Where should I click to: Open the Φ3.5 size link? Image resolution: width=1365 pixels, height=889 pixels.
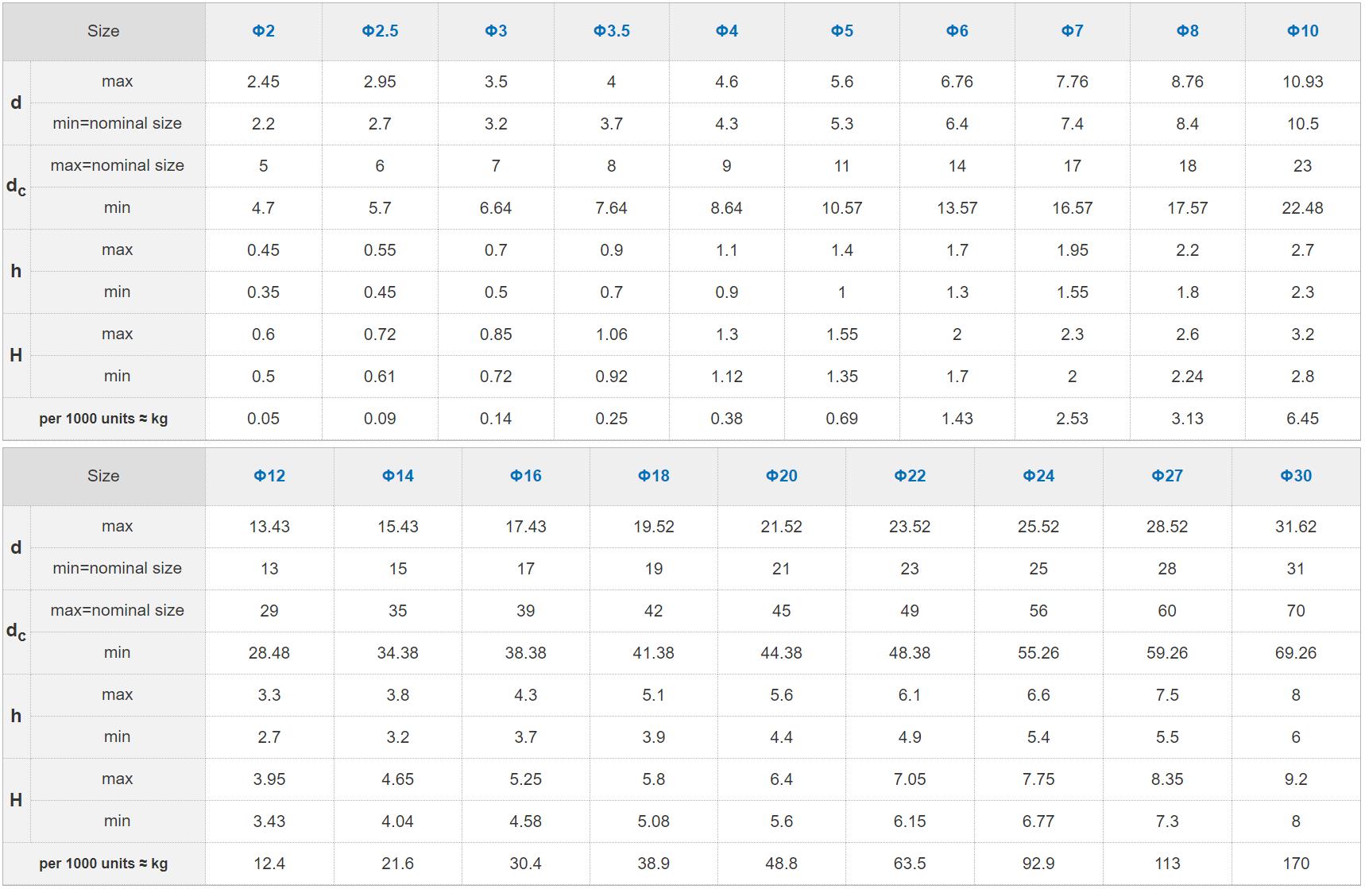(611, 31)
